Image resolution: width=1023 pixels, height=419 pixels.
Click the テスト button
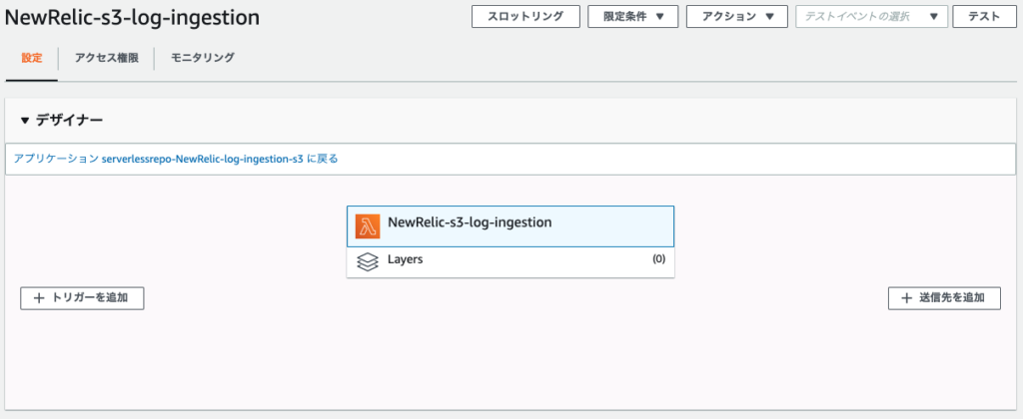984,17
